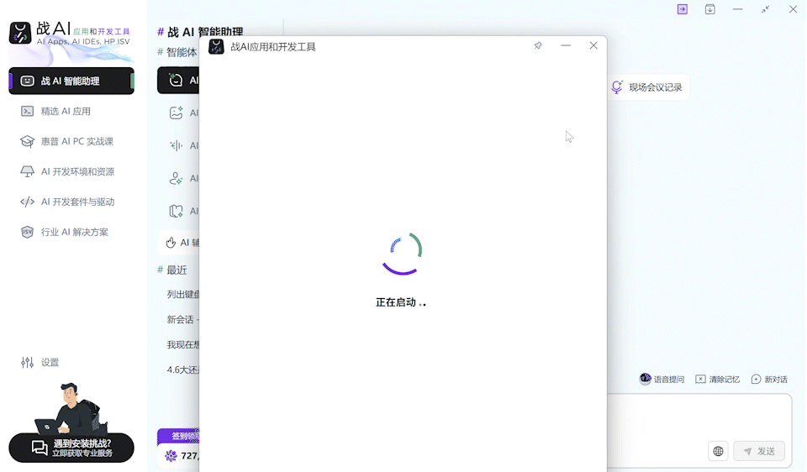Viewport: 807px width, 472px height.
Task: Pin the 战AI应用和开发工具 popup window
Action: pyautogui.click(x=538, y=45)
